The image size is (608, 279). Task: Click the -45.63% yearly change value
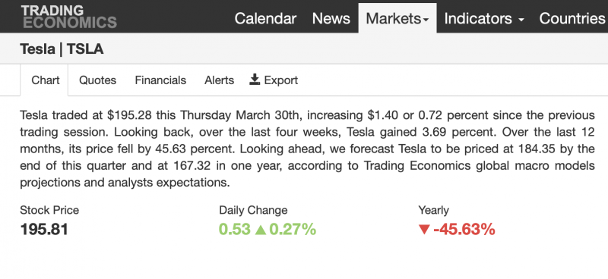[x=464, y=230]
